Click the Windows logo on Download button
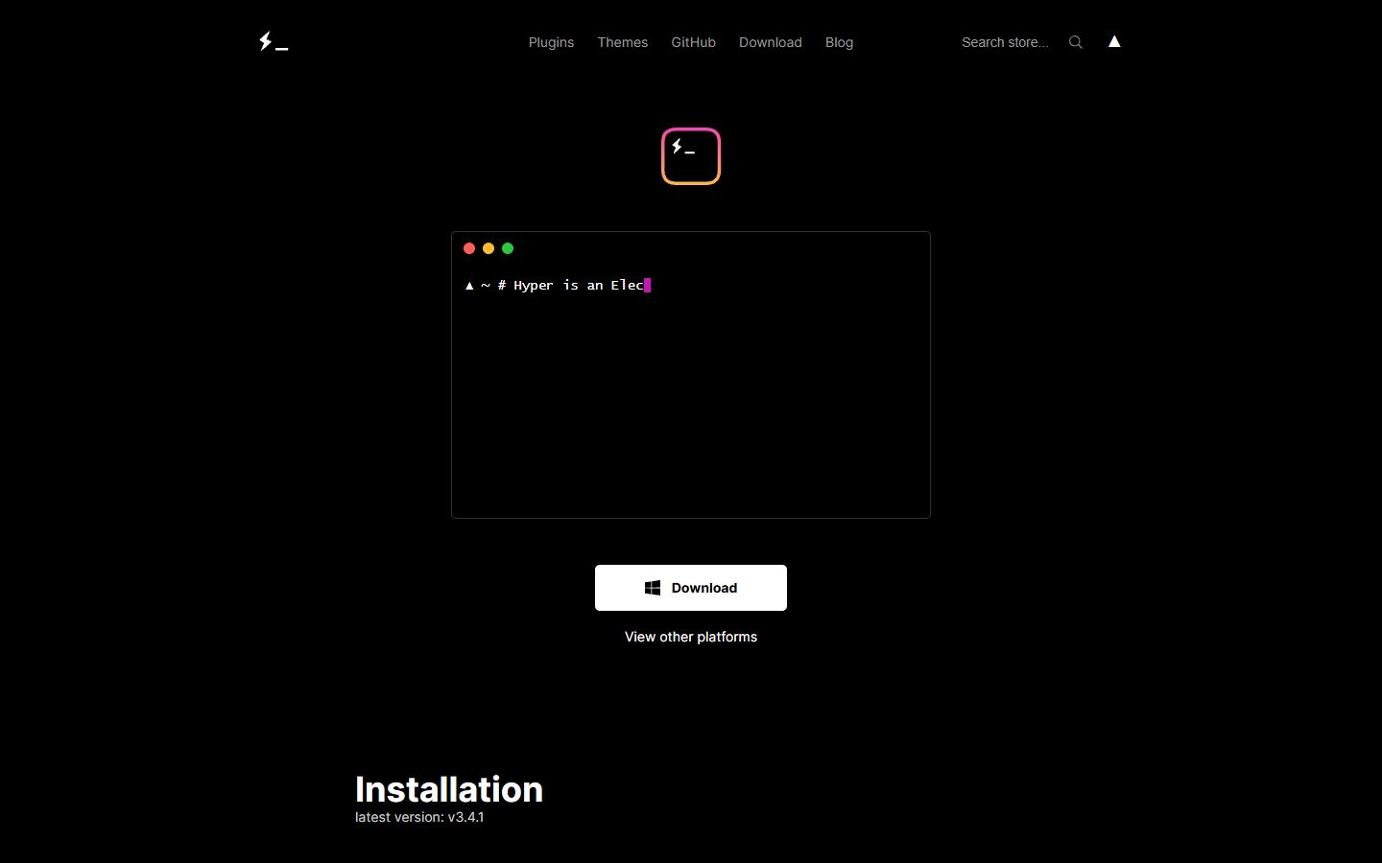The height and width of the screenshot is (863, 1382). pos(653,588)
